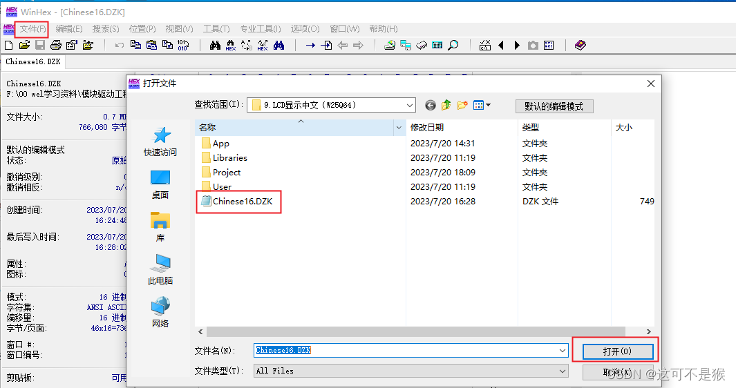
Task: Click the Replace Hex Values icon
Action: point(263,45)
